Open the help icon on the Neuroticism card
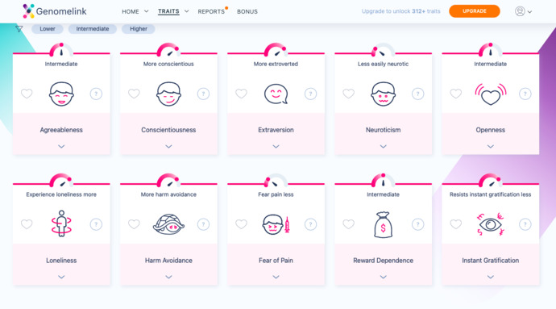 click(x=417, y=94)
